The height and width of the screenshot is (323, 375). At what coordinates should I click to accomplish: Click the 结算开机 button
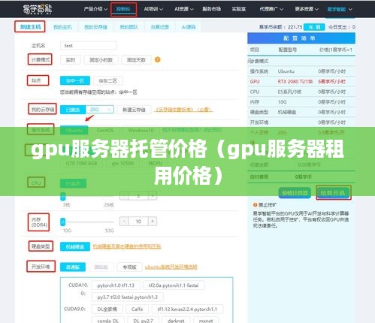(333, 193)
